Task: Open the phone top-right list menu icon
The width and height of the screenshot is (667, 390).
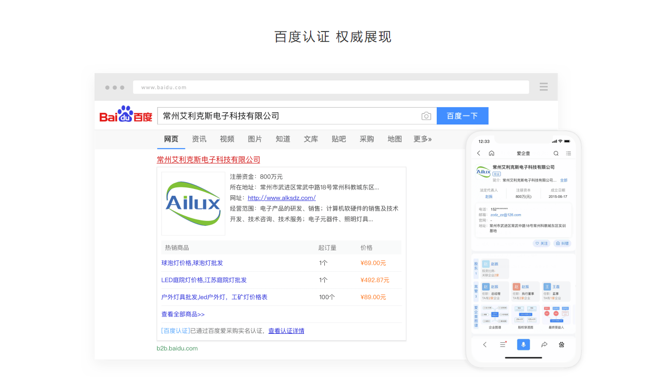Action: click(568, 153)
